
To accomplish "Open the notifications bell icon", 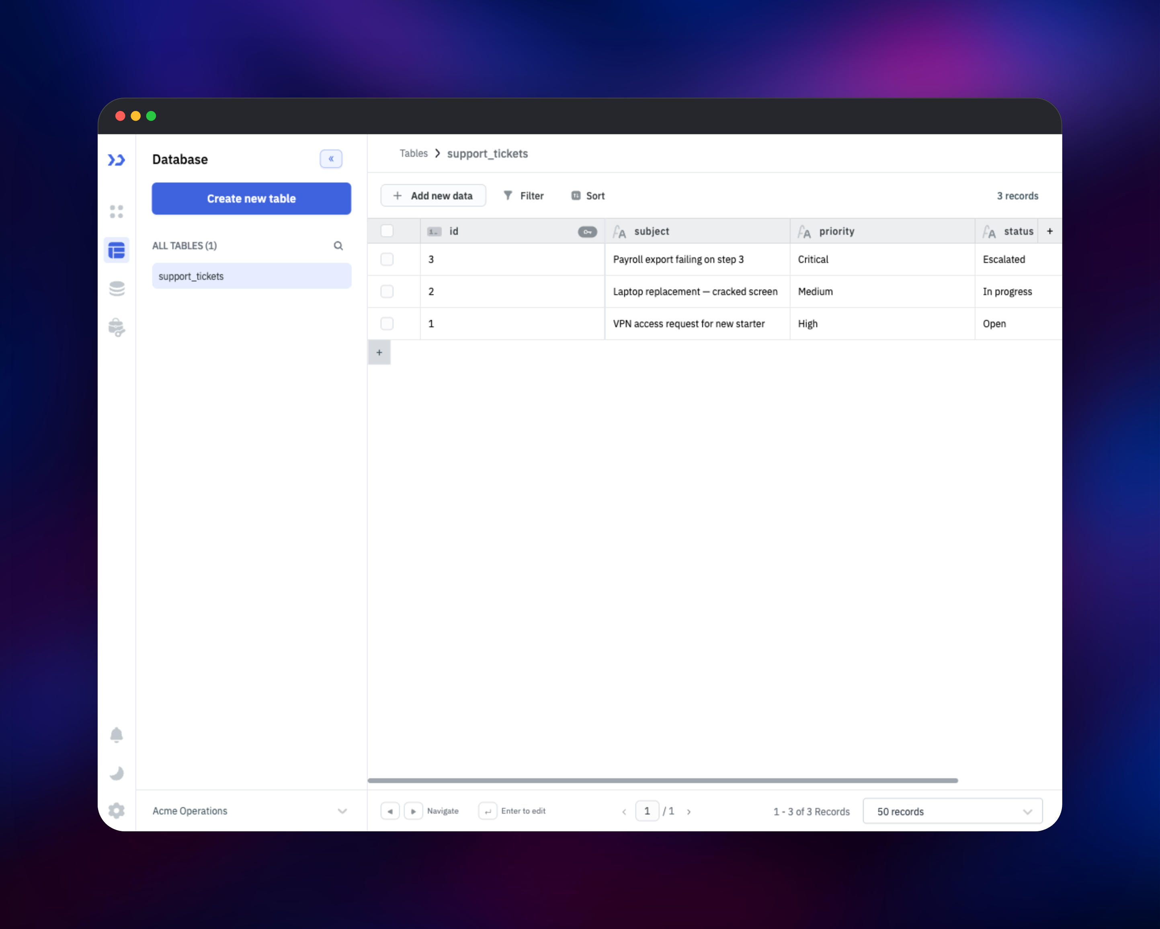I will (116, 735).
